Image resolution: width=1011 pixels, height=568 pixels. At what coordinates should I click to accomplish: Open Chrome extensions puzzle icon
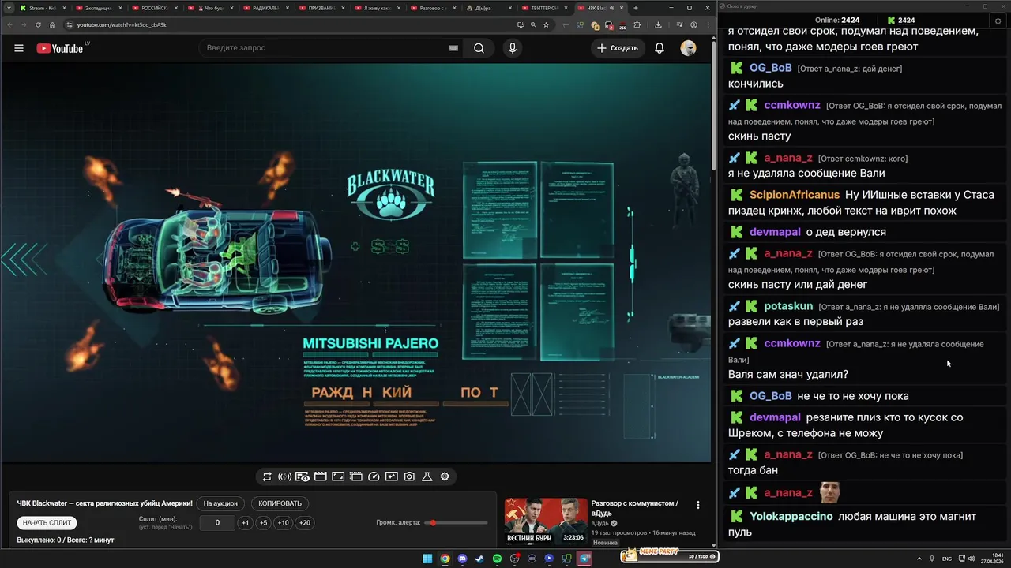click(x=637, y=24)
